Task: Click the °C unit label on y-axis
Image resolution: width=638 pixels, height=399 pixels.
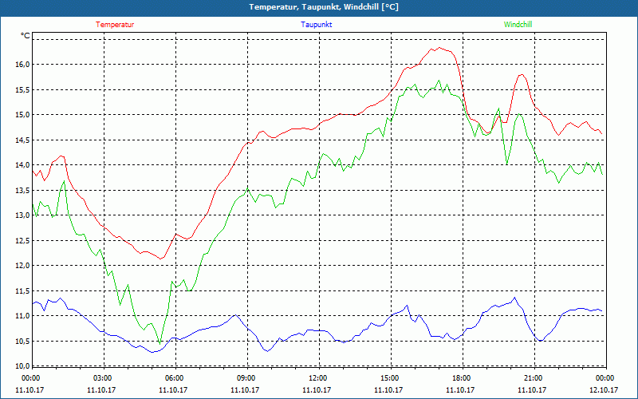Action: pyautogui.click(x=25, y=36)
